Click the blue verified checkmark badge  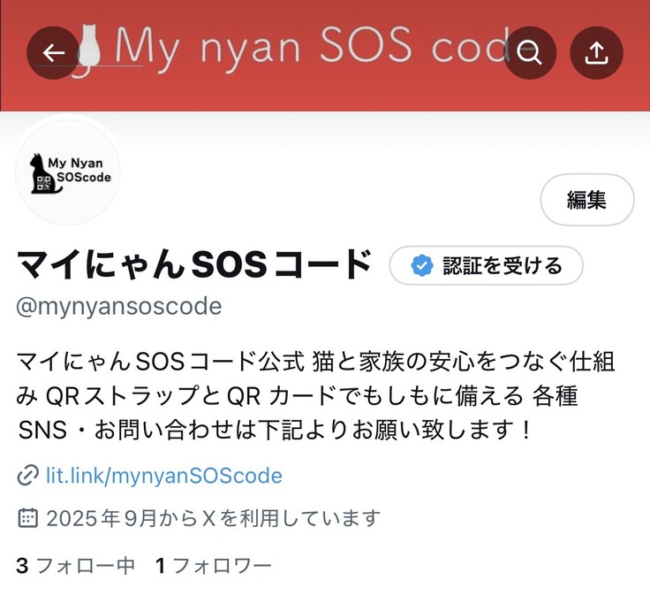[422, 265]
